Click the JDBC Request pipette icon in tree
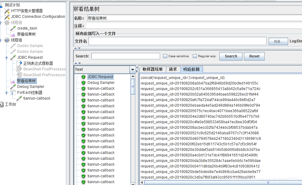This screenshot has height=185, width=302. coord(13,57)
